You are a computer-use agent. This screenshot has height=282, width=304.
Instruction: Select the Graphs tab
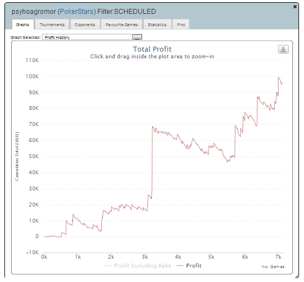[23, 24]
